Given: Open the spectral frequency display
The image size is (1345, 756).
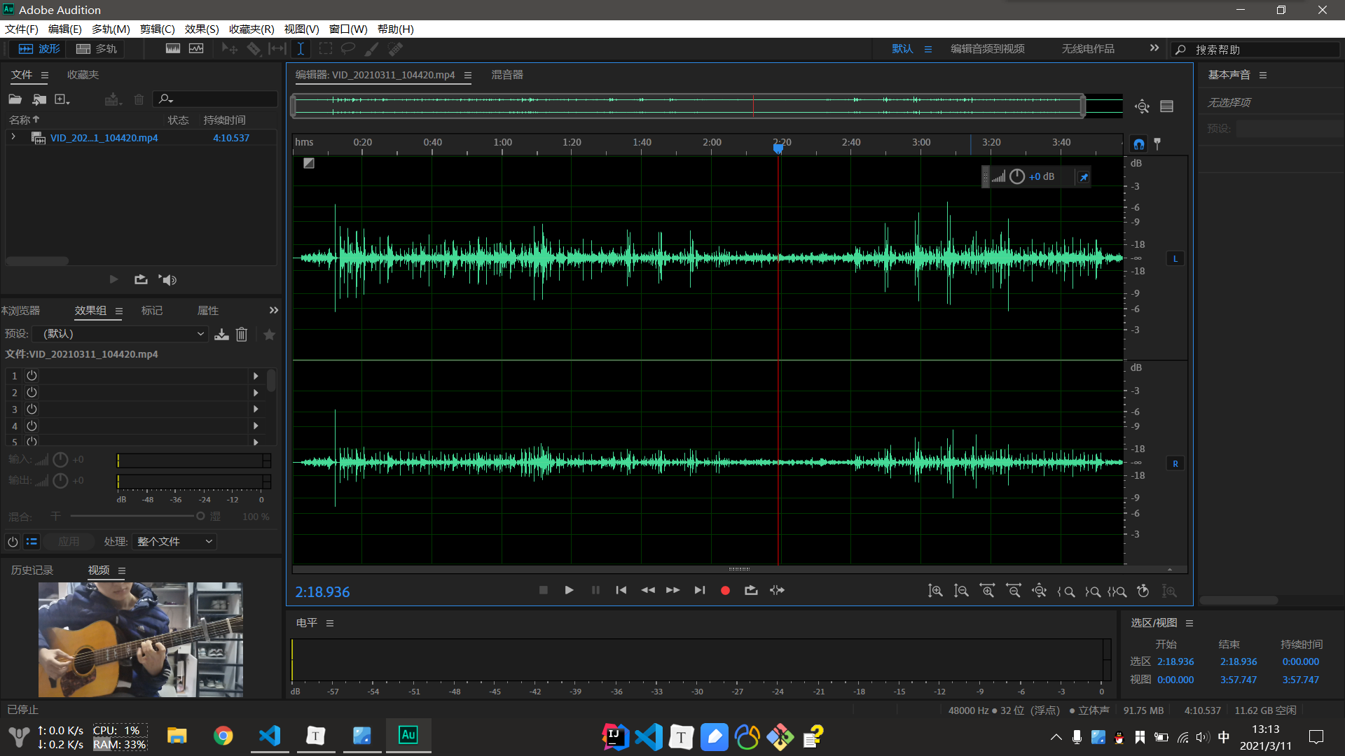Looking at the screenshot, I should (173, 49).
